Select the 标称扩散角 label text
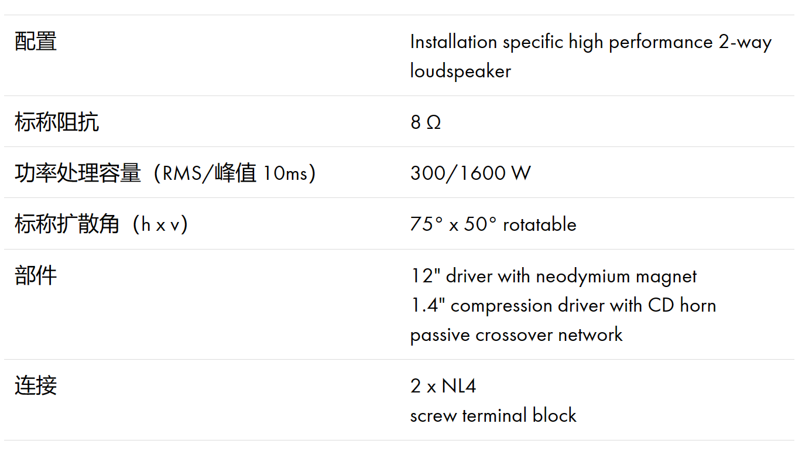This screenshot has height=461, width=802. pyautogui.click(x=67, y=224)
